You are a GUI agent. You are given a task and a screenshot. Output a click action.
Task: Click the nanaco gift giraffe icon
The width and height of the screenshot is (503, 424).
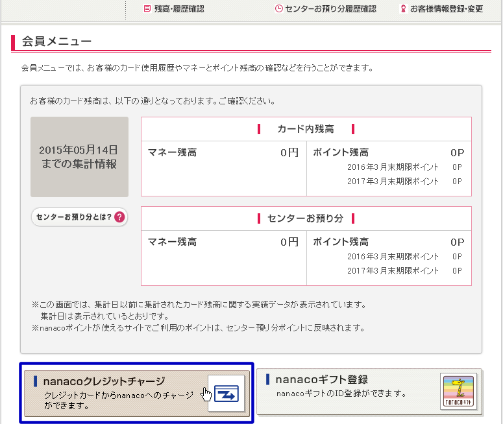458,392
